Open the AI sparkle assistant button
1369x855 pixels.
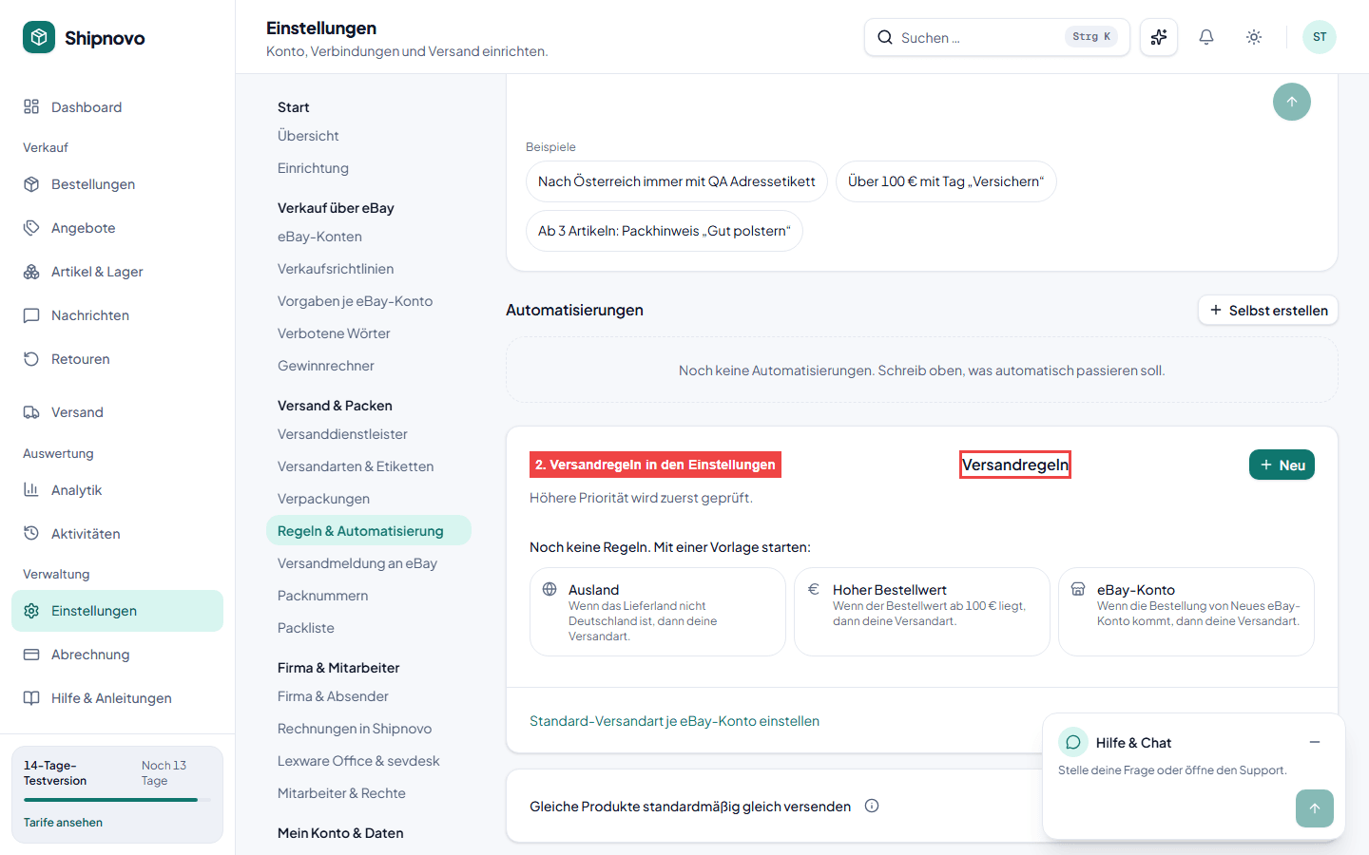pyautogui.click(x=1159, y=37)
